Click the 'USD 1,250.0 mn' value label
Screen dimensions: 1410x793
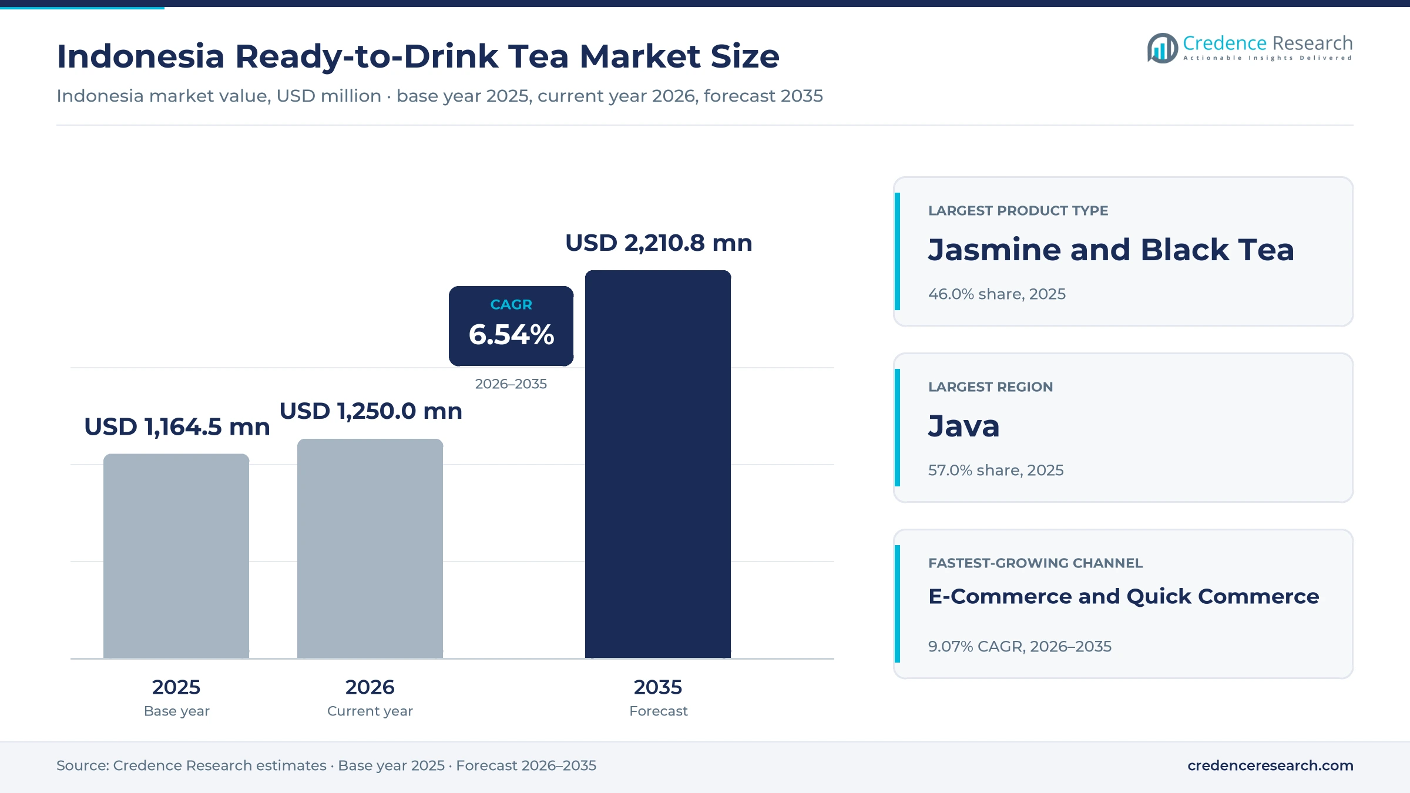pyautogui.click(x=371, y=411)
